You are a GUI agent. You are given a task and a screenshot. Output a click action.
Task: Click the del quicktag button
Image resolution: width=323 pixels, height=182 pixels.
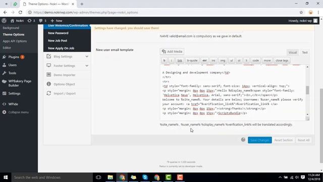[x=204, y=61]
